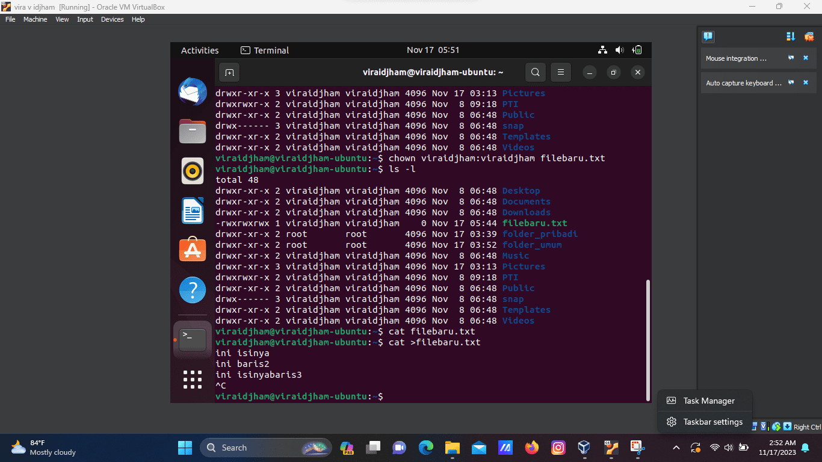Open the VirtualBox Help menu
Screen dimensions: 822x462
click(x=138, y=19)
